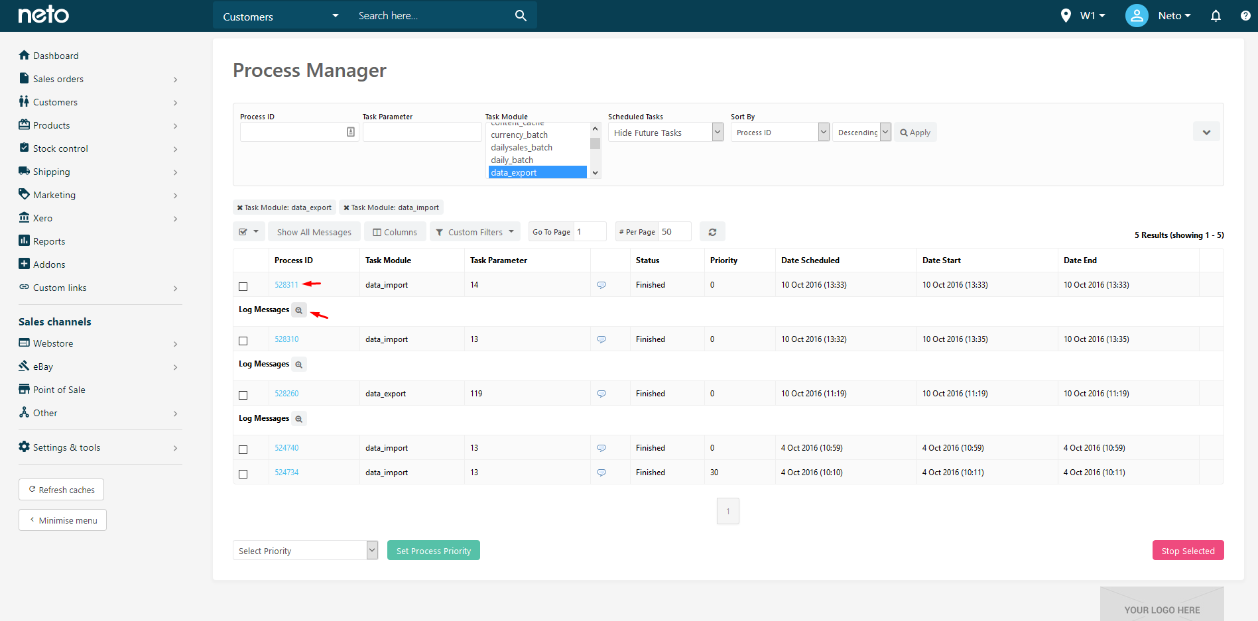Click the Point of Sale icon
This screenshot has height=621, width=1258.
pyautogui.click(x=25, y=389)
